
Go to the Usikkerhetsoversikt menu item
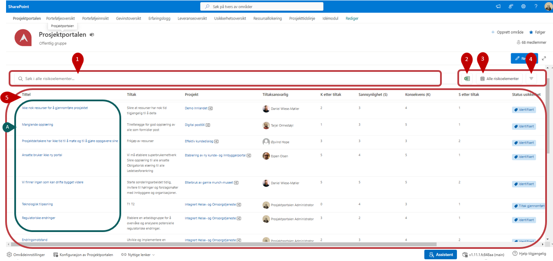point(230,19)
